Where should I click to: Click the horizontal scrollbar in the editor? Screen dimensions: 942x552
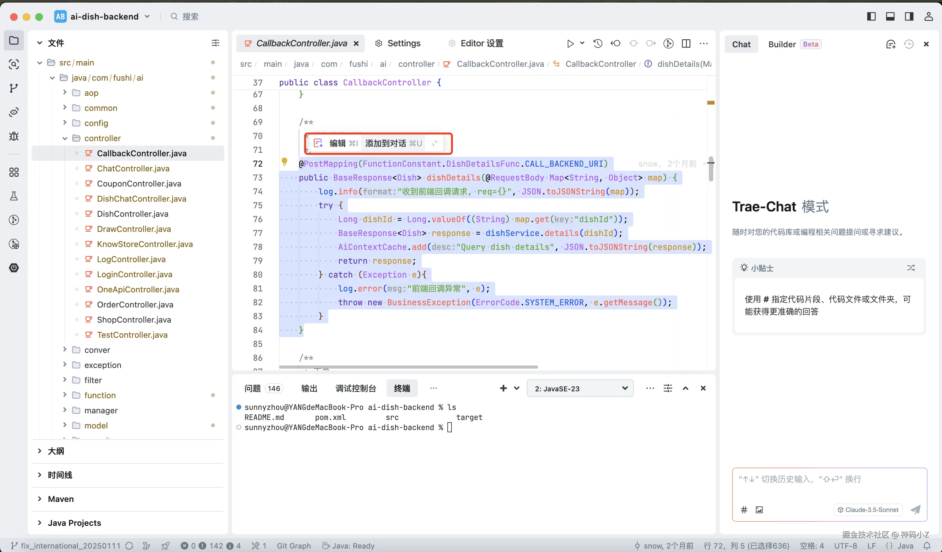click(408, 367)
